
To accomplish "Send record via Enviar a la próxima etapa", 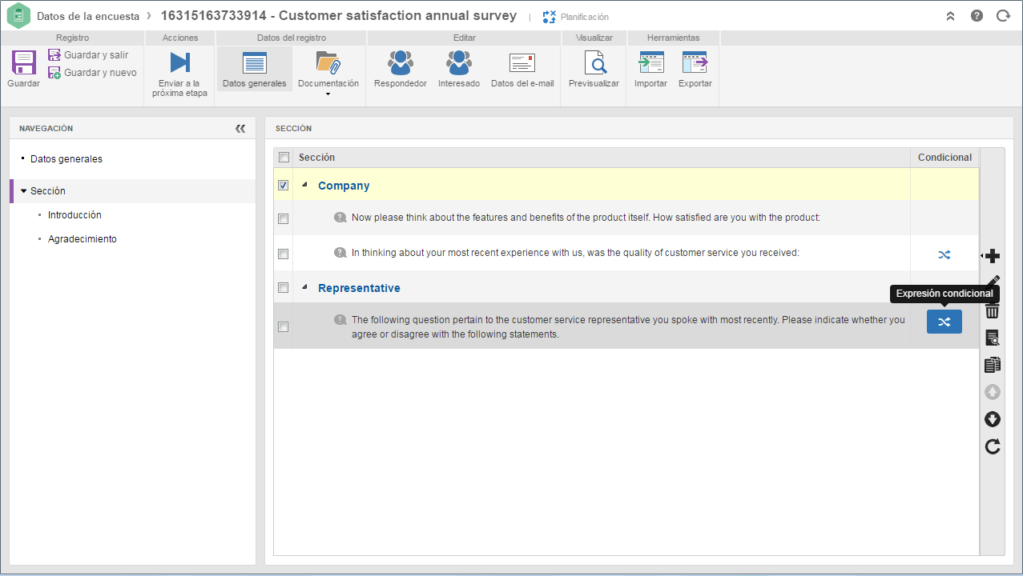I will 179,74.
